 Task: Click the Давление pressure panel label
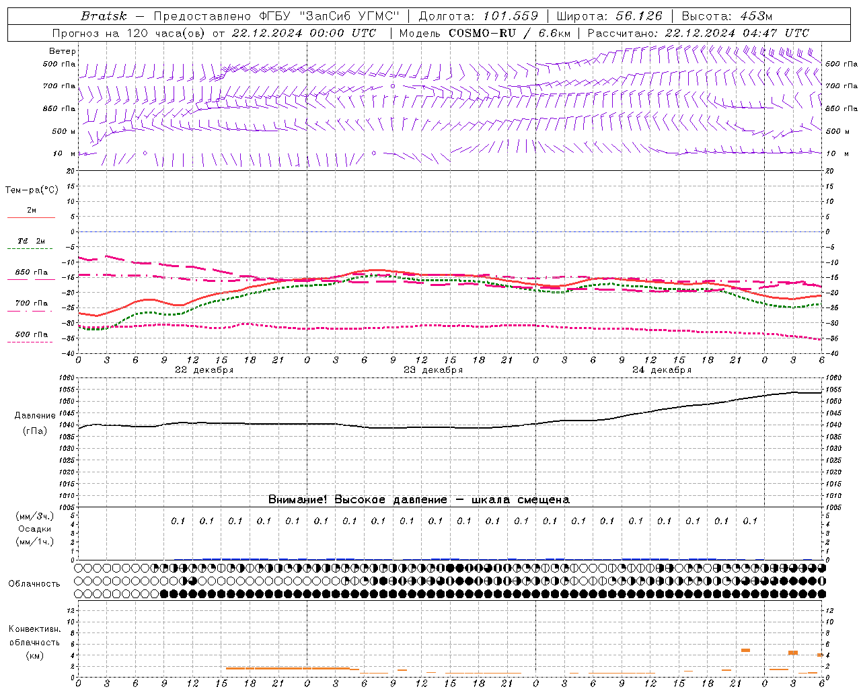pyautogui.click(x=35, y=416)
